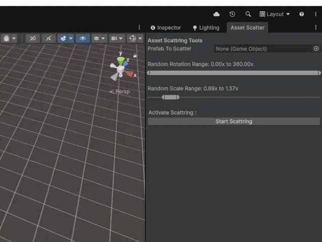Screen dimensions: 322x242
Task: Click the Random Scale Range label text
Action: coord(193,89)
